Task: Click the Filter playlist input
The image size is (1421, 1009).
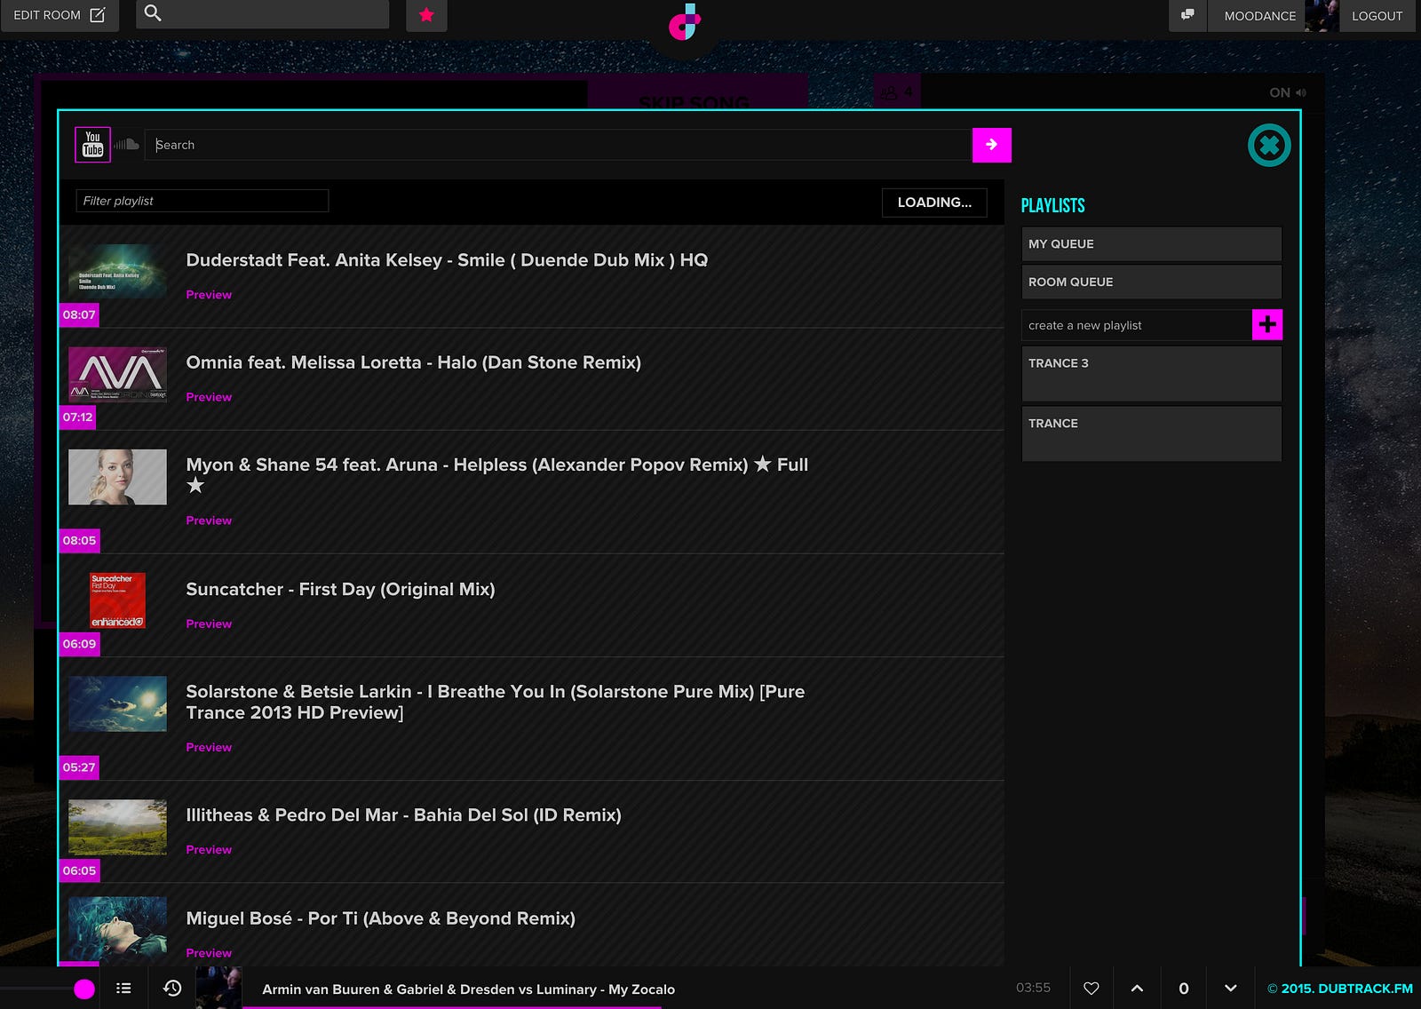Action: [202, 201]
